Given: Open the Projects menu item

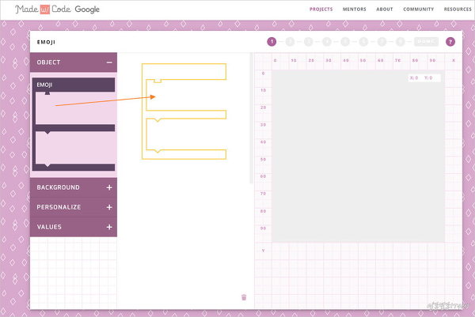Looking at the screenshot, I should tap(321, 9).
